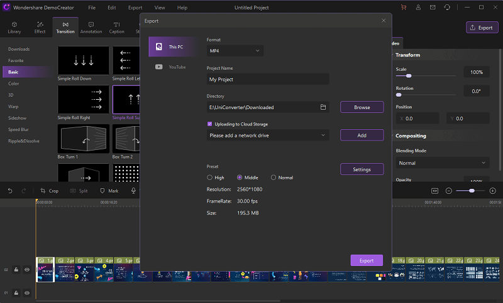Screen dimensions: 503x303
Task: Open the View menu
Action: [x=160, y=8]
